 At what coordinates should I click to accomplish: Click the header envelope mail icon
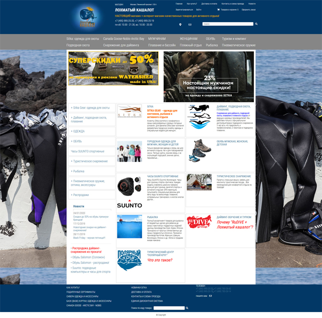(190, 25)
